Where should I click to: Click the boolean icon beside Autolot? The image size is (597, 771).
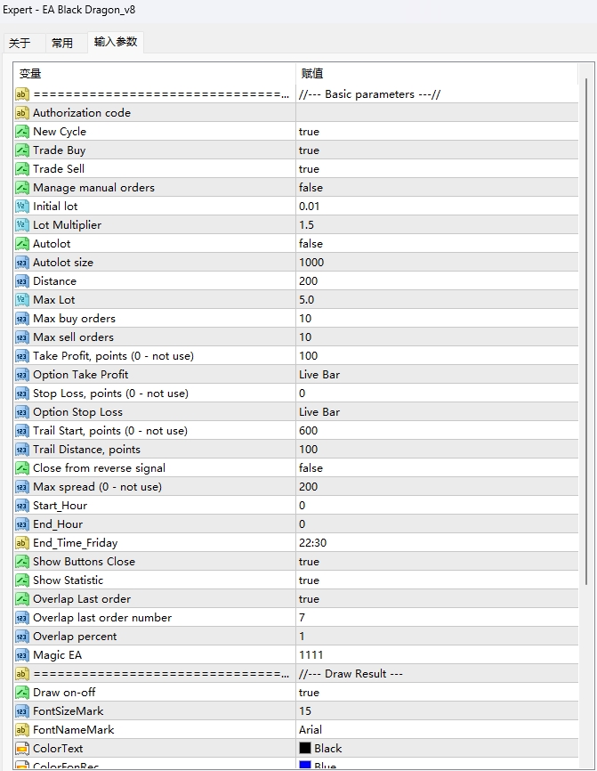tap(22, 244)
